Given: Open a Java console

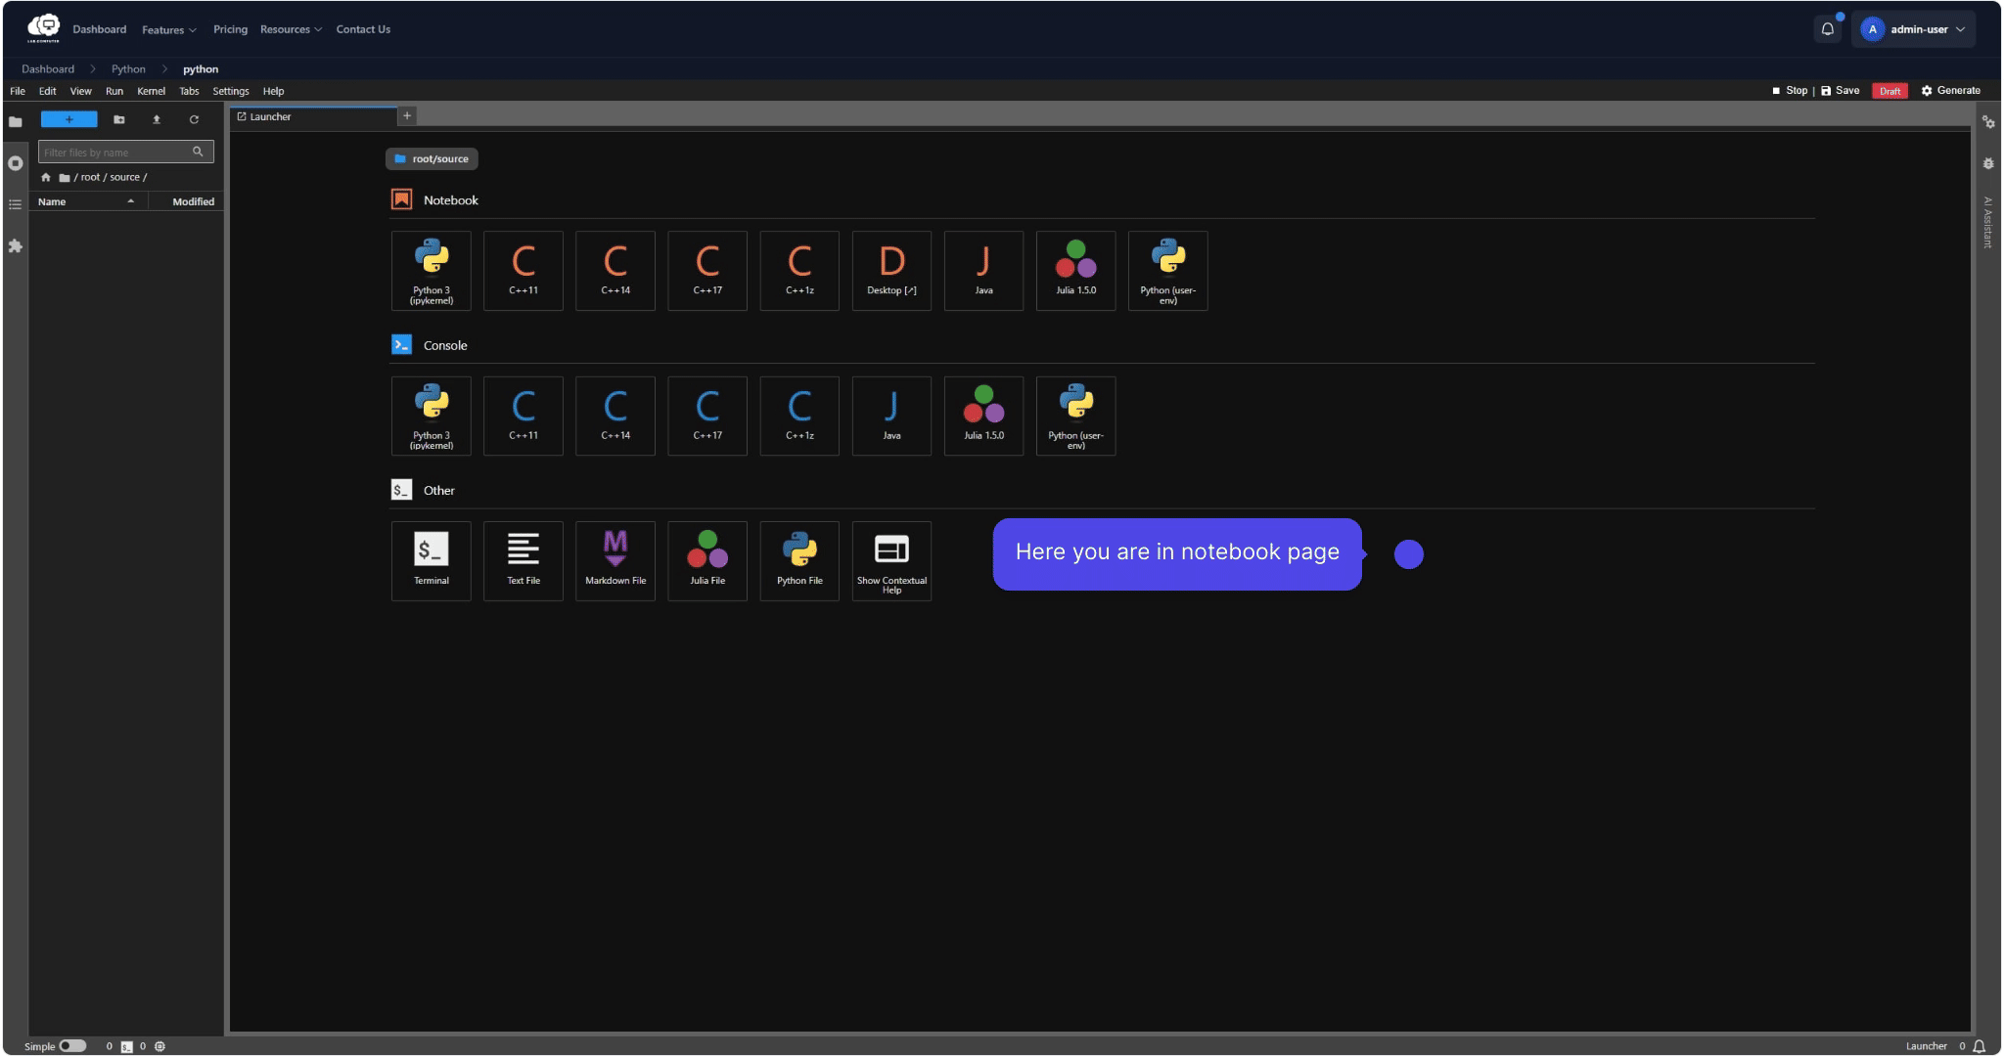Looking at the screenshot, I should point(890,416).
